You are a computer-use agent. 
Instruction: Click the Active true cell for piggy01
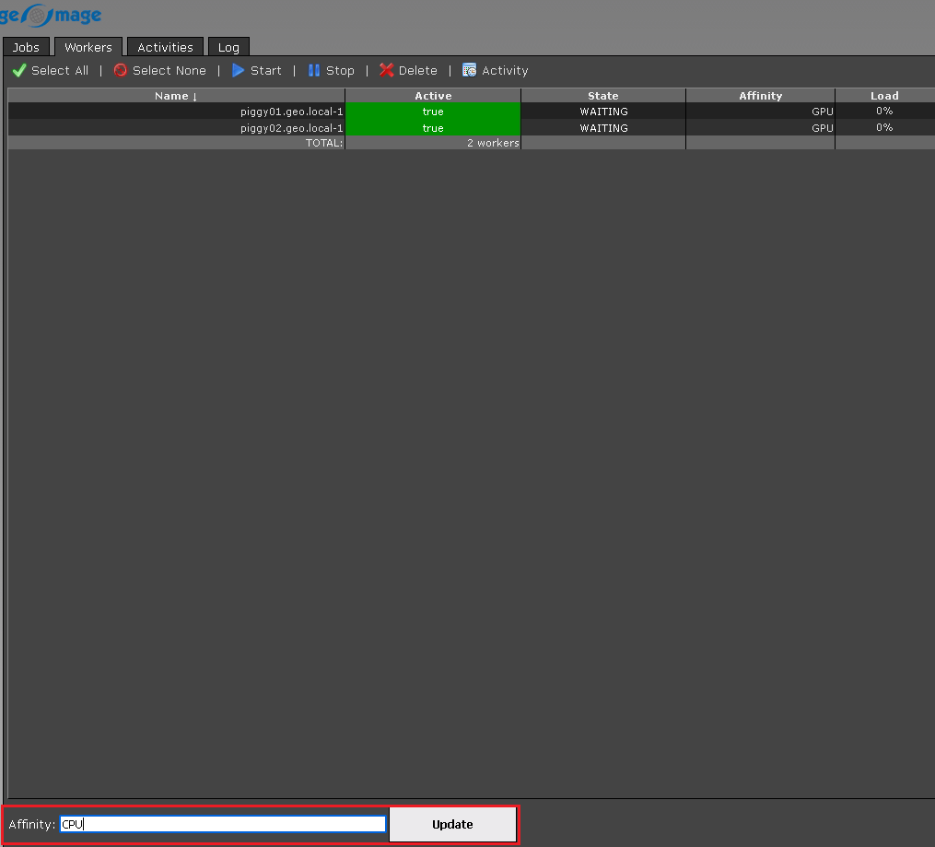point(433,111)
